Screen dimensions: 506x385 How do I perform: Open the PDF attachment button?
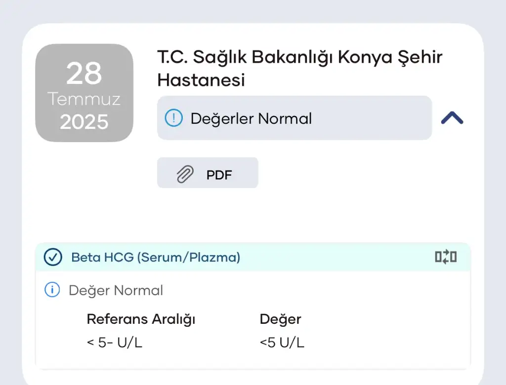(x=208, y=173)
